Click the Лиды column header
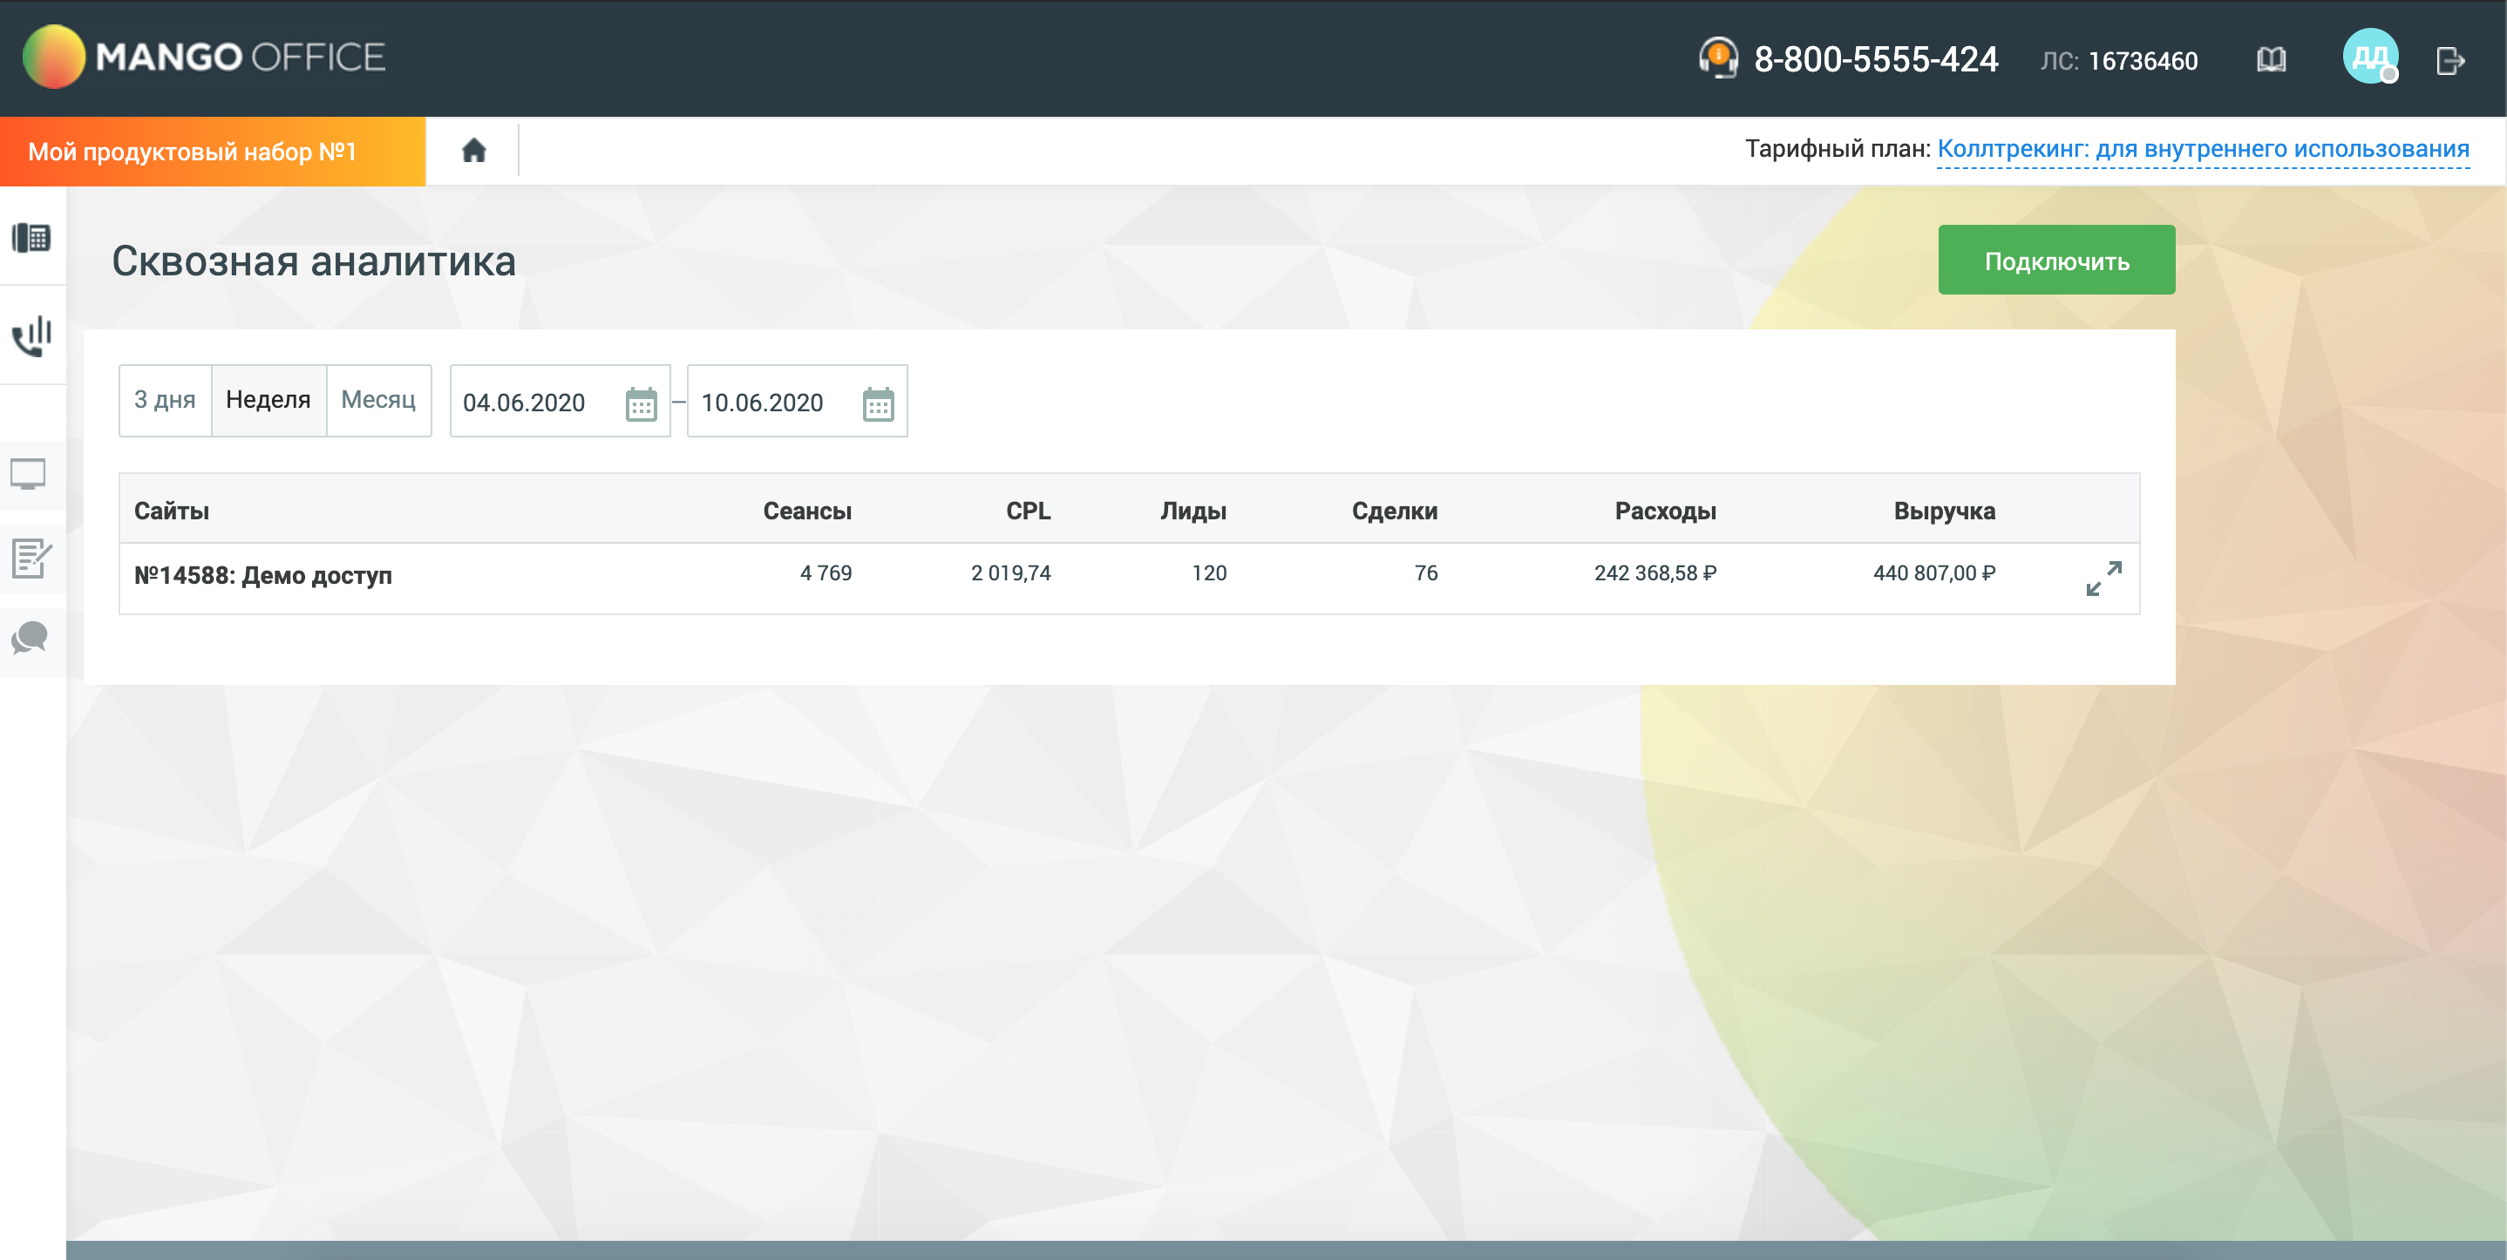The width and height of the screenshot is (2507, 1260). 1193,510
